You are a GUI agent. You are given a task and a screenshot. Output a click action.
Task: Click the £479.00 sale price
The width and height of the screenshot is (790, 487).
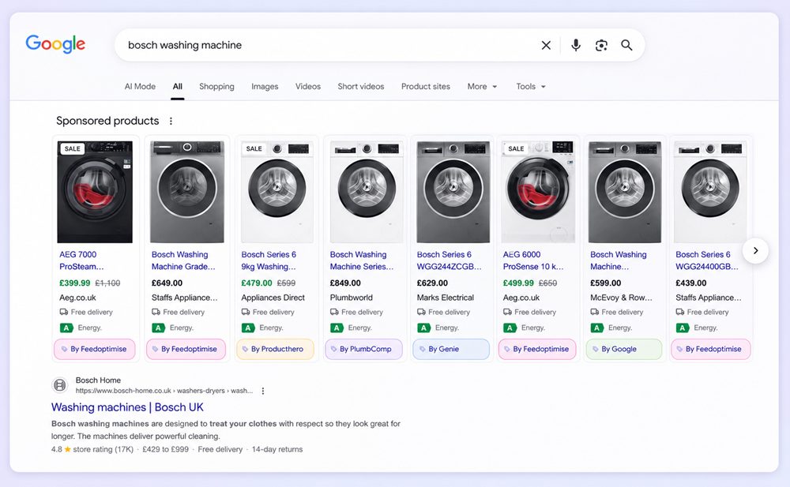[257, 283]
